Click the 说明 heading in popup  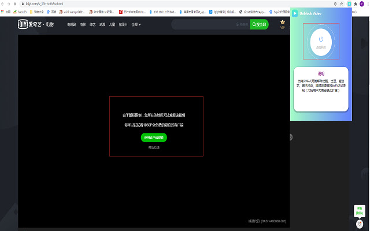click(x=321, y=73)
